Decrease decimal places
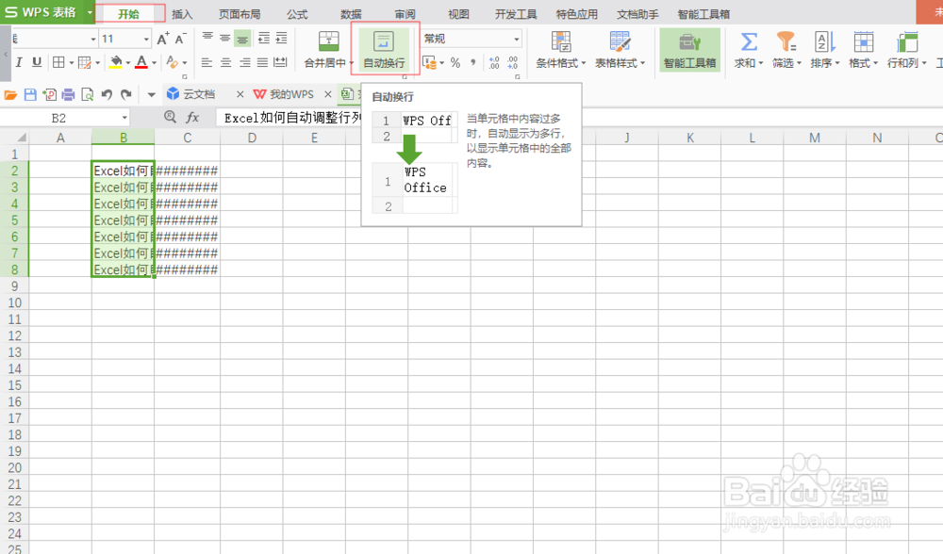The image size is (943, 554). tap(513, 62)
